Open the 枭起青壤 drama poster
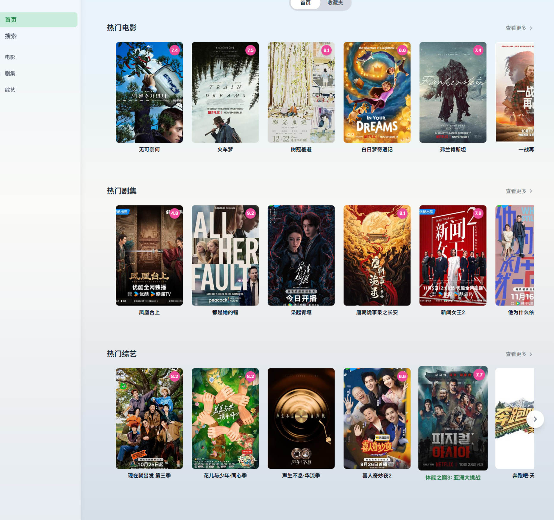 tap(301, 255)
